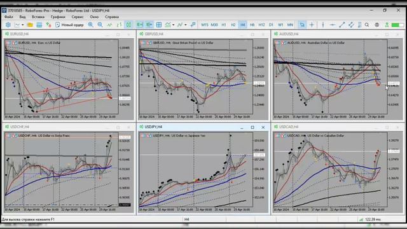Select the active H4 timeframe button
The image size is (407, 229).
(x=242, y=25)
